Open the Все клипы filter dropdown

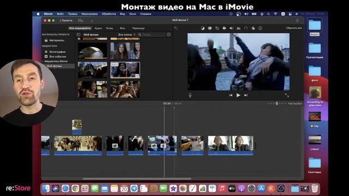[127, 35]
